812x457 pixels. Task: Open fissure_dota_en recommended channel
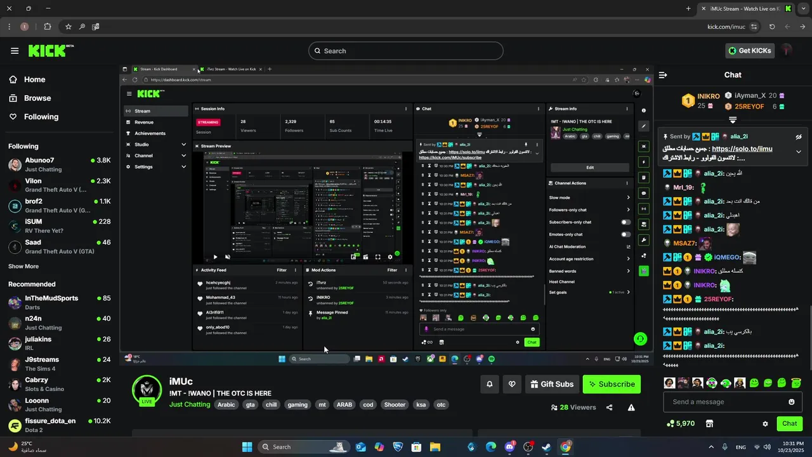click(x=60, y=425)
